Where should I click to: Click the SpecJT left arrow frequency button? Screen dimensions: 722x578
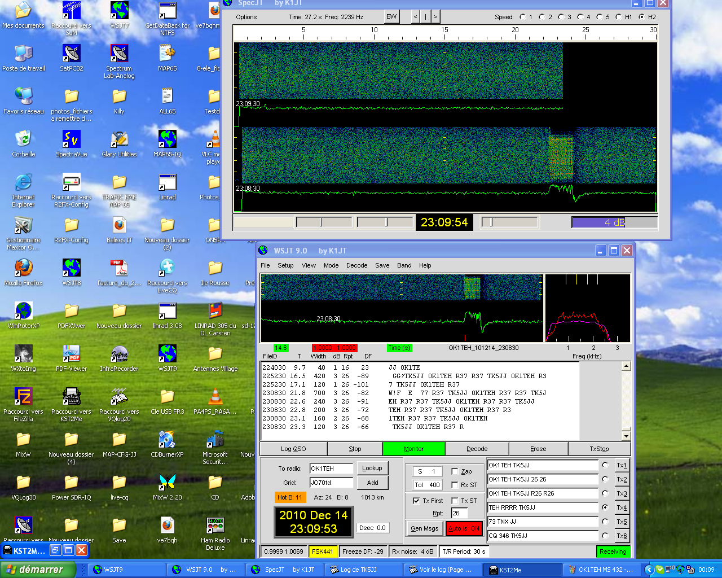(416, 17)
